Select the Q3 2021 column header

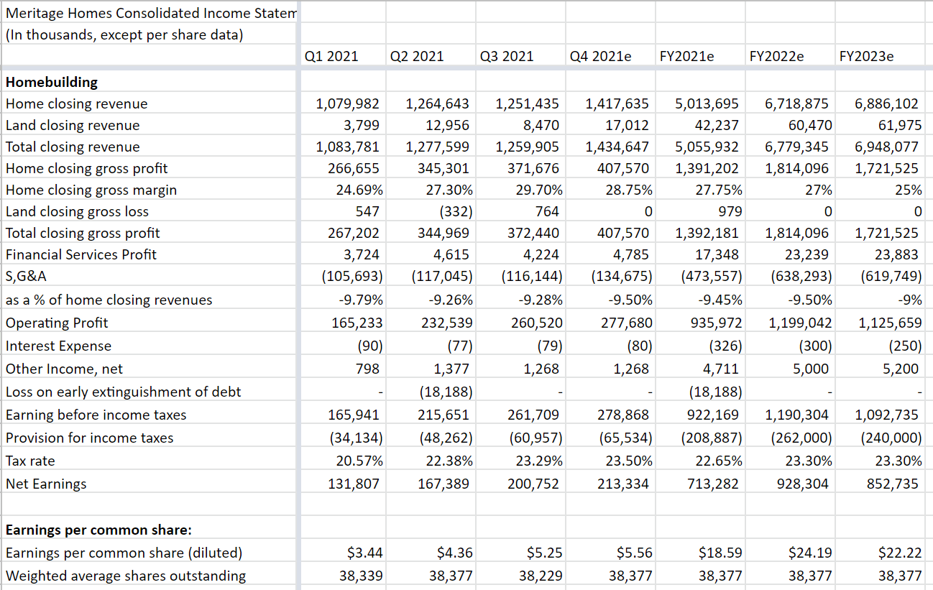tap(507, 56)
